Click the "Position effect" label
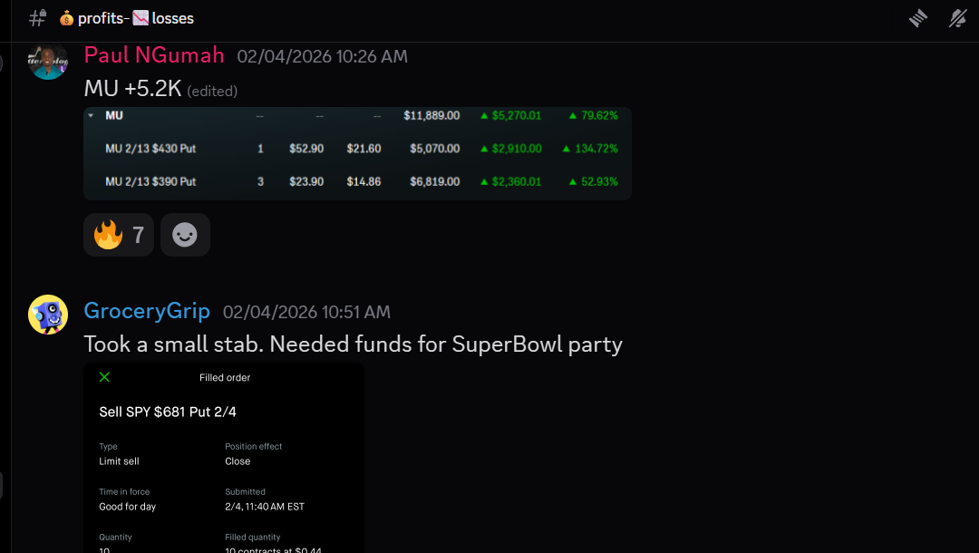This screenshot has height=553, width=979. click(x=254, y=446)
